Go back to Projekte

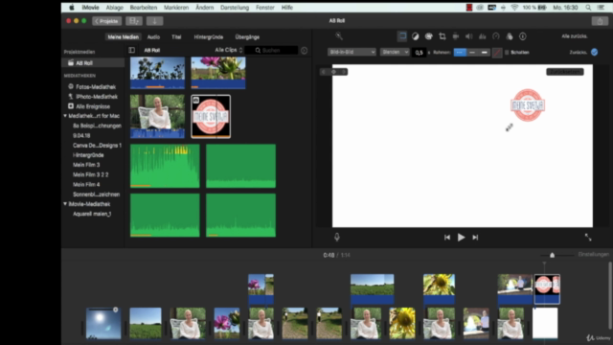(106, 21)
